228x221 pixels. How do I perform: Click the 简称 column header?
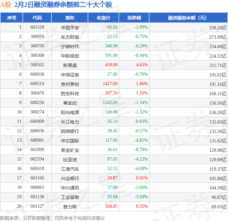[70, 18]
